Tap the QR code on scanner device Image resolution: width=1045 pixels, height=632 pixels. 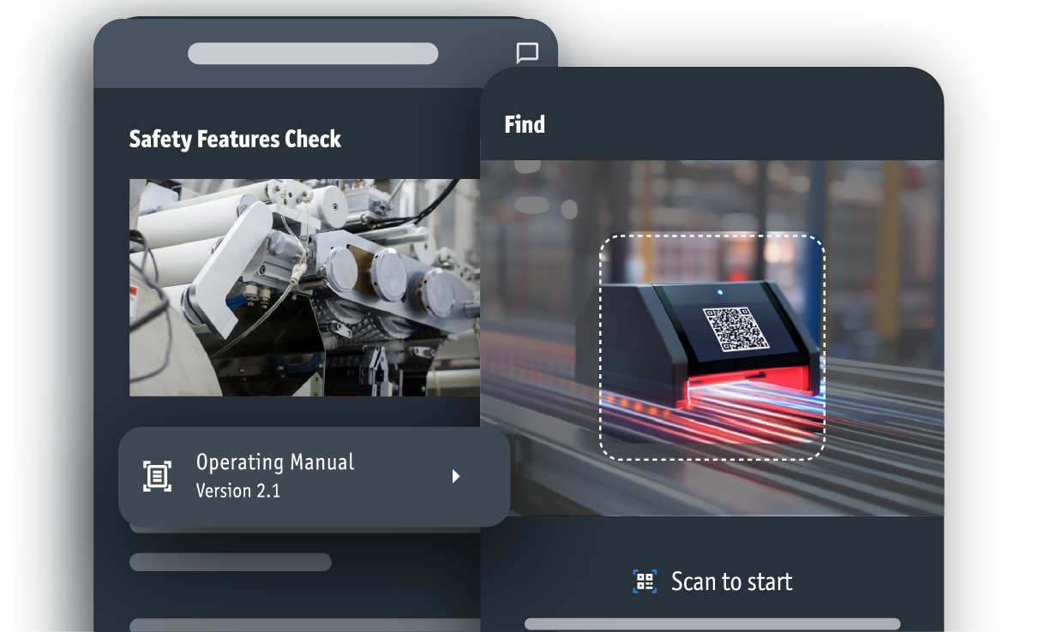tap(736, 329)
